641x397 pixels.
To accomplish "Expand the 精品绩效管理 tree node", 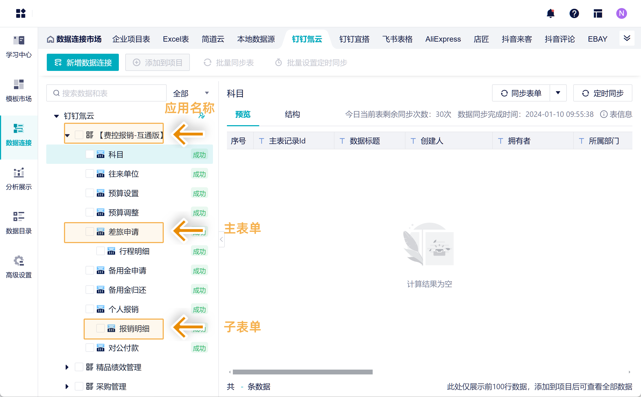I will click(x=67, y=367).
